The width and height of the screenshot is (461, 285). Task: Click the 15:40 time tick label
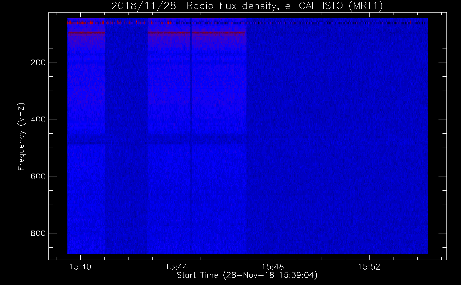(x=80, y=267)
